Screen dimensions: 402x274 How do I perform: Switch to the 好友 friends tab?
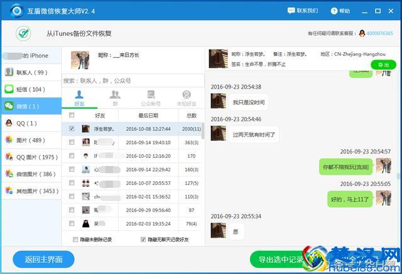79,99
